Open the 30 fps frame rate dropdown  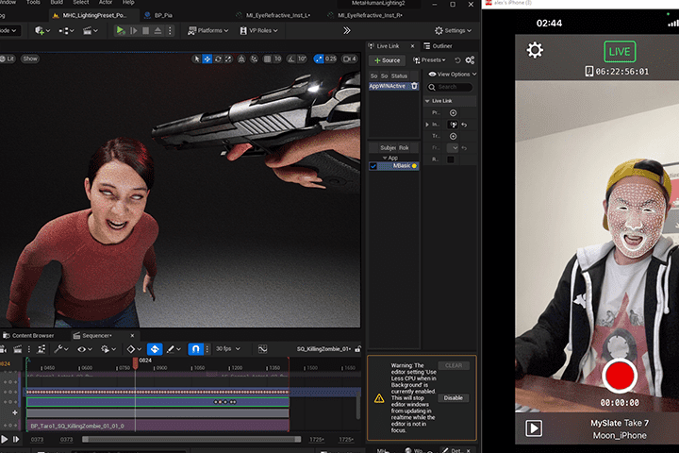(x=228, y=349)
